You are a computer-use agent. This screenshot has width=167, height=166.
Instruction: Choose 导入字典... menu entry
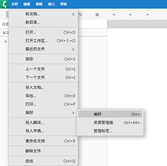(x=43, y=131)
